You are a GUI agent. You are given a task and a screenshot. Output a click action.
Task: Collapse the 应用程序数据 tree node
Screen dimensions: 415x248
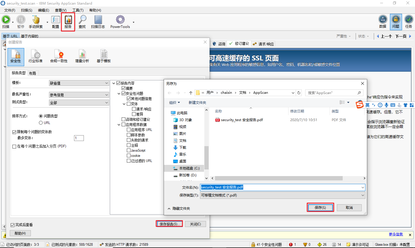tap(119, 125)
